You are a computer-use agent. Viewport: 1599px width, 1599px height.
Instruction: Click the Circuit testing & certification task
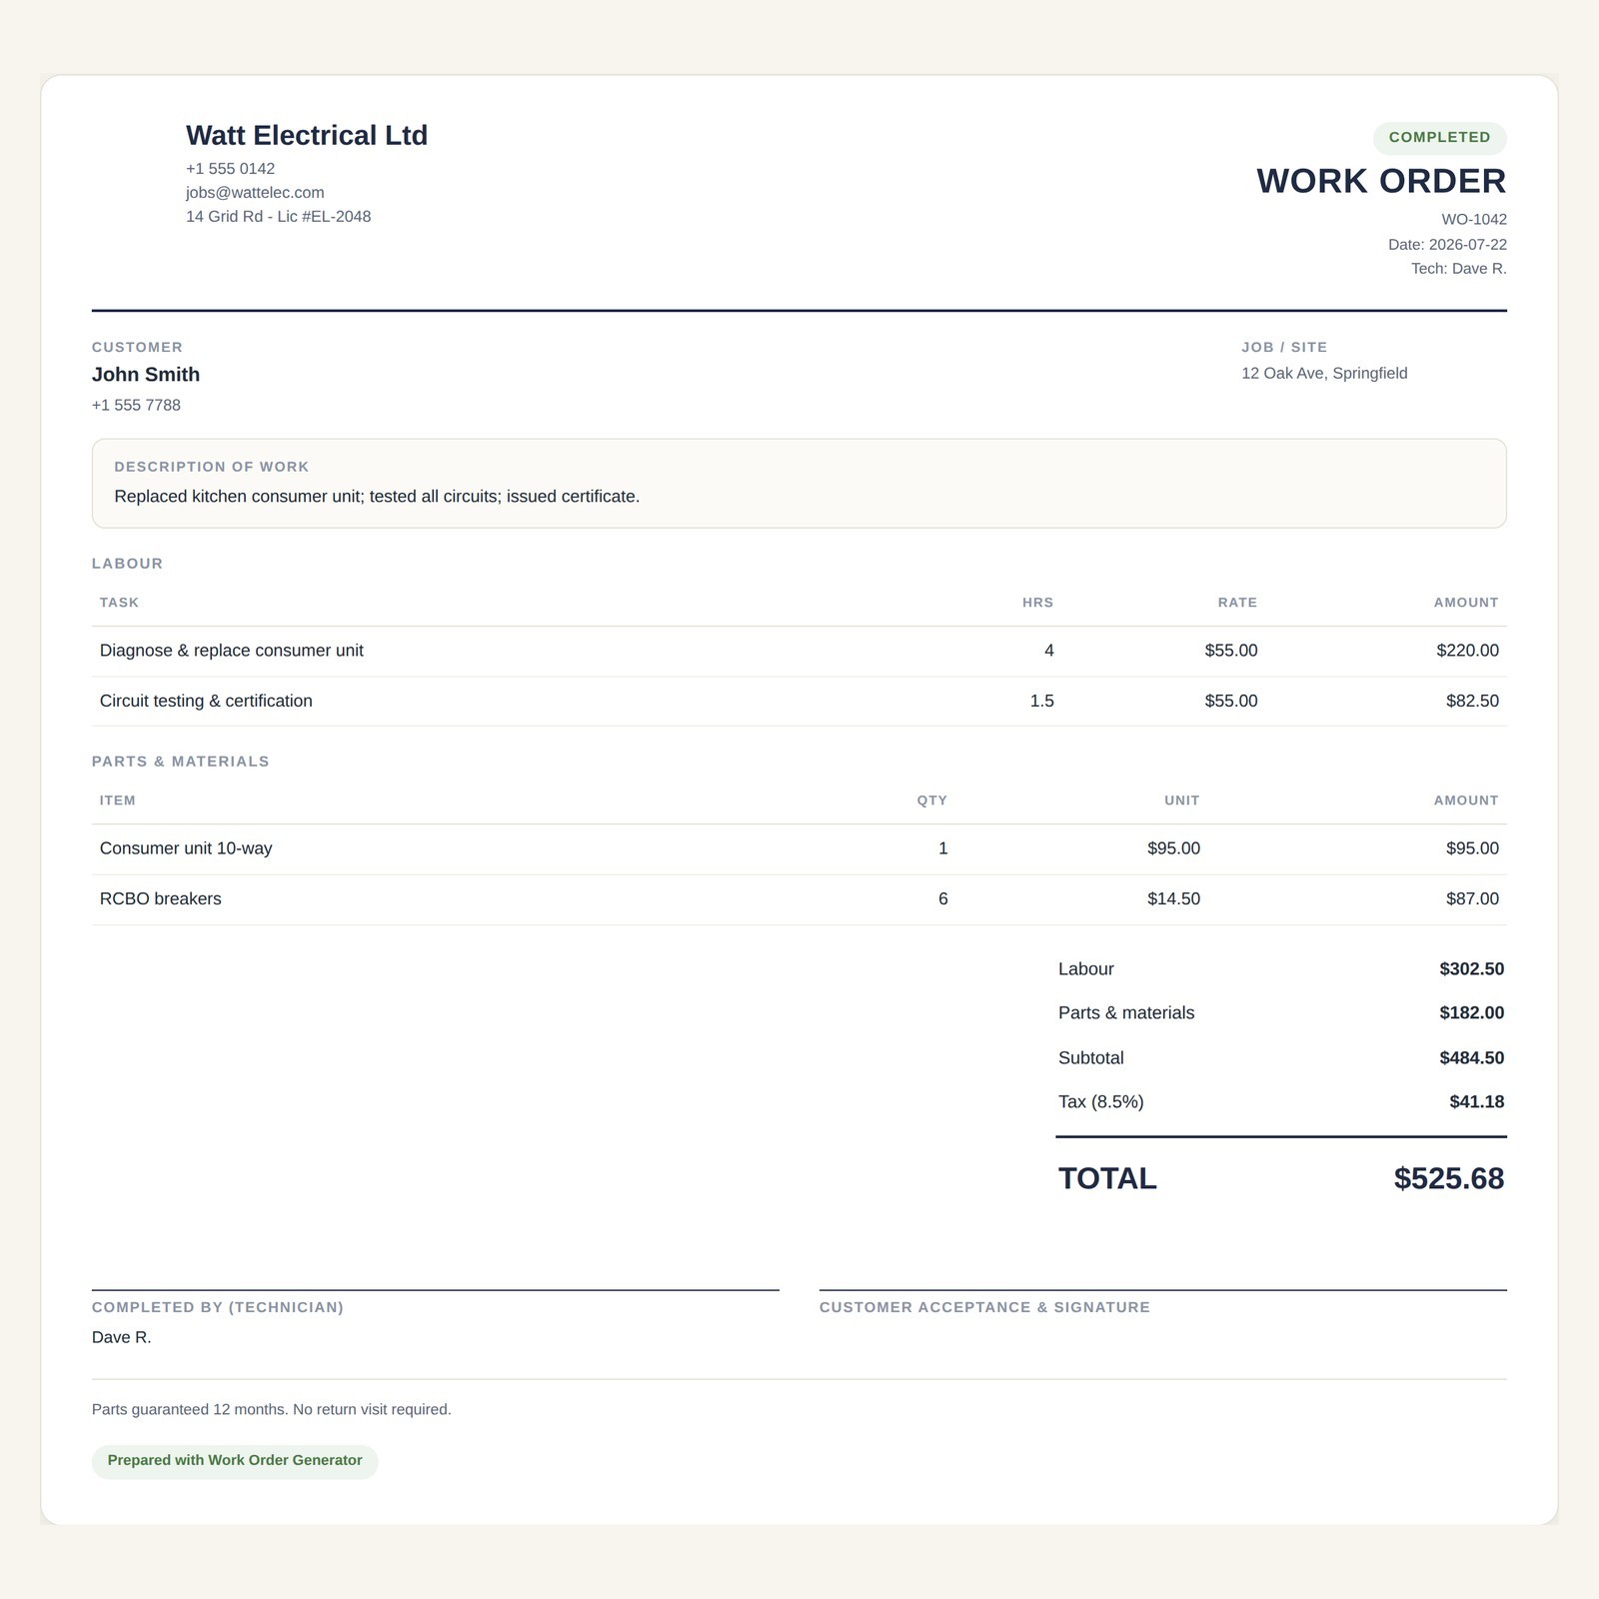click(x=206, y=702)
